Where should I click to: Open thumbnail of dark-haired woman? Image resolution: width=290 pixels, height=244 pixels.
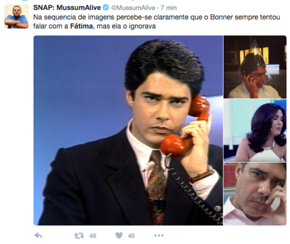click(255, 130)
